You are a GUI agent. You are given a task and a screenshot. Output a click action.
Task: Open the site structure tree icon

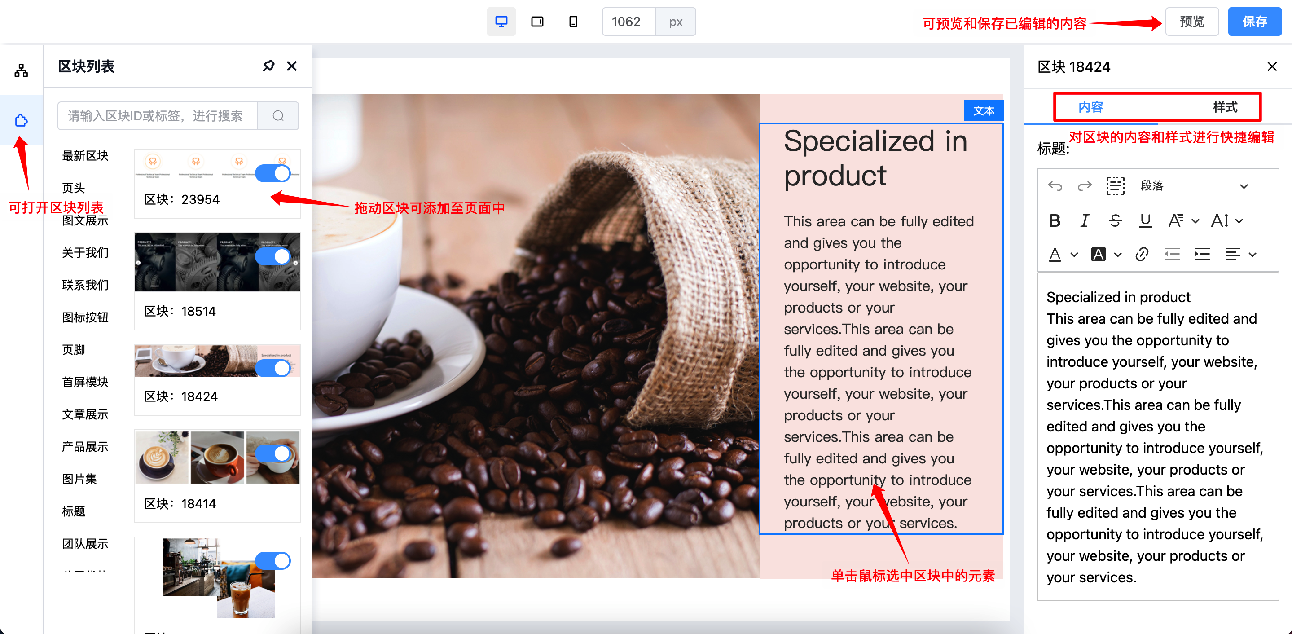21,70
